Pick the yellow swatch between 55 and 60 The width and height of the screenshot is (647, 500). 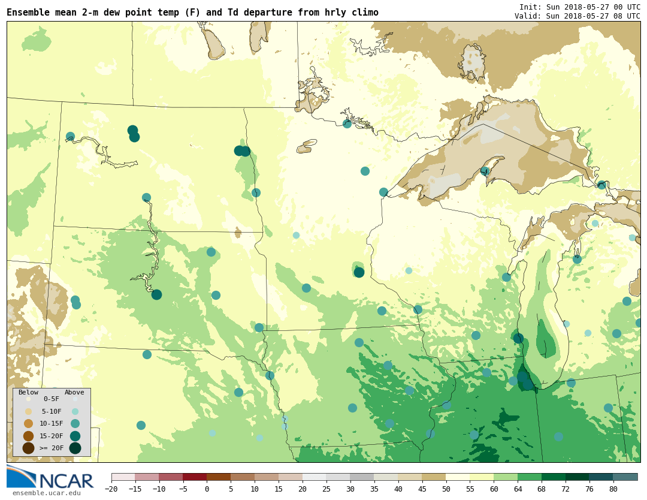point(482,477)
